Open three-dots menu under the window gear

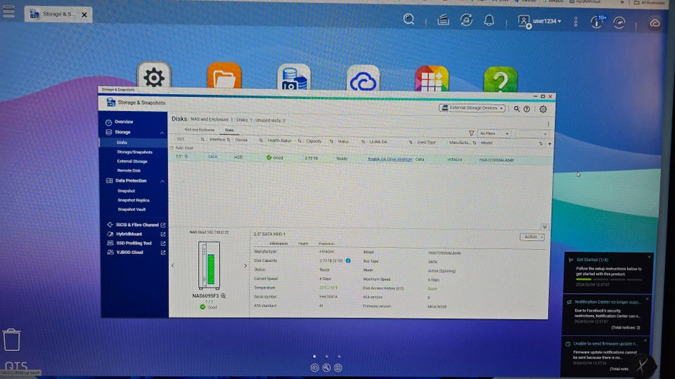tap(548, 124)
